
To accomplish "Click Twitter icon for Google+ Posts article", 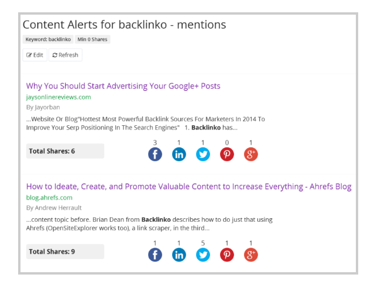I will (203, 154).
